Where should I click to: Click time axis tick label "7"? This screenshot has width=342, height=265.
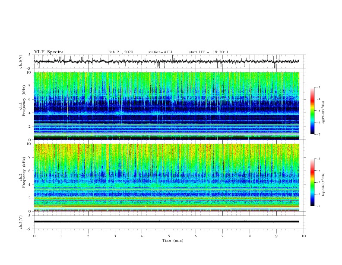click(223, 236)
